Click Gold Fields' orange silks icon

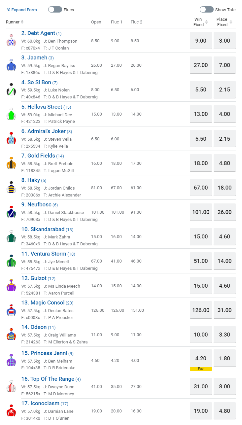click(11, 163)
